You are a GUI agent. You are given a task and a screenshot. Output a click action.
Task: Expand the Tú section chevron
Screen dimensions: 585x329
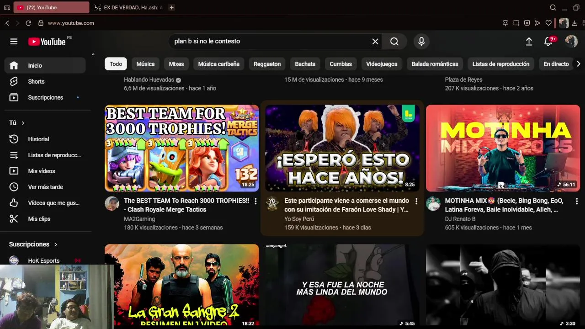pyautogui.click(x=22, y=123)
